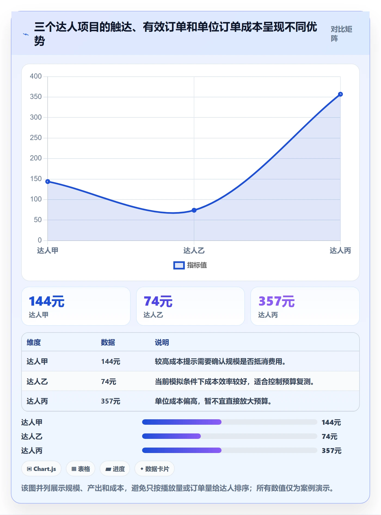The image size is (381, 515).
Task: Select the 达人甲 data point on chart
Action: pos(48,181)
